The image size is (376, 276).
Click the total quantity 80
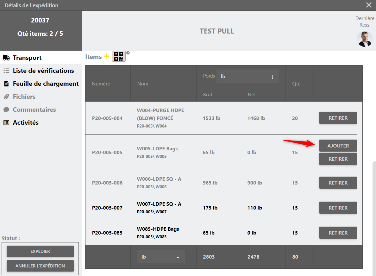pyautogui.click(x=295, y=257)
